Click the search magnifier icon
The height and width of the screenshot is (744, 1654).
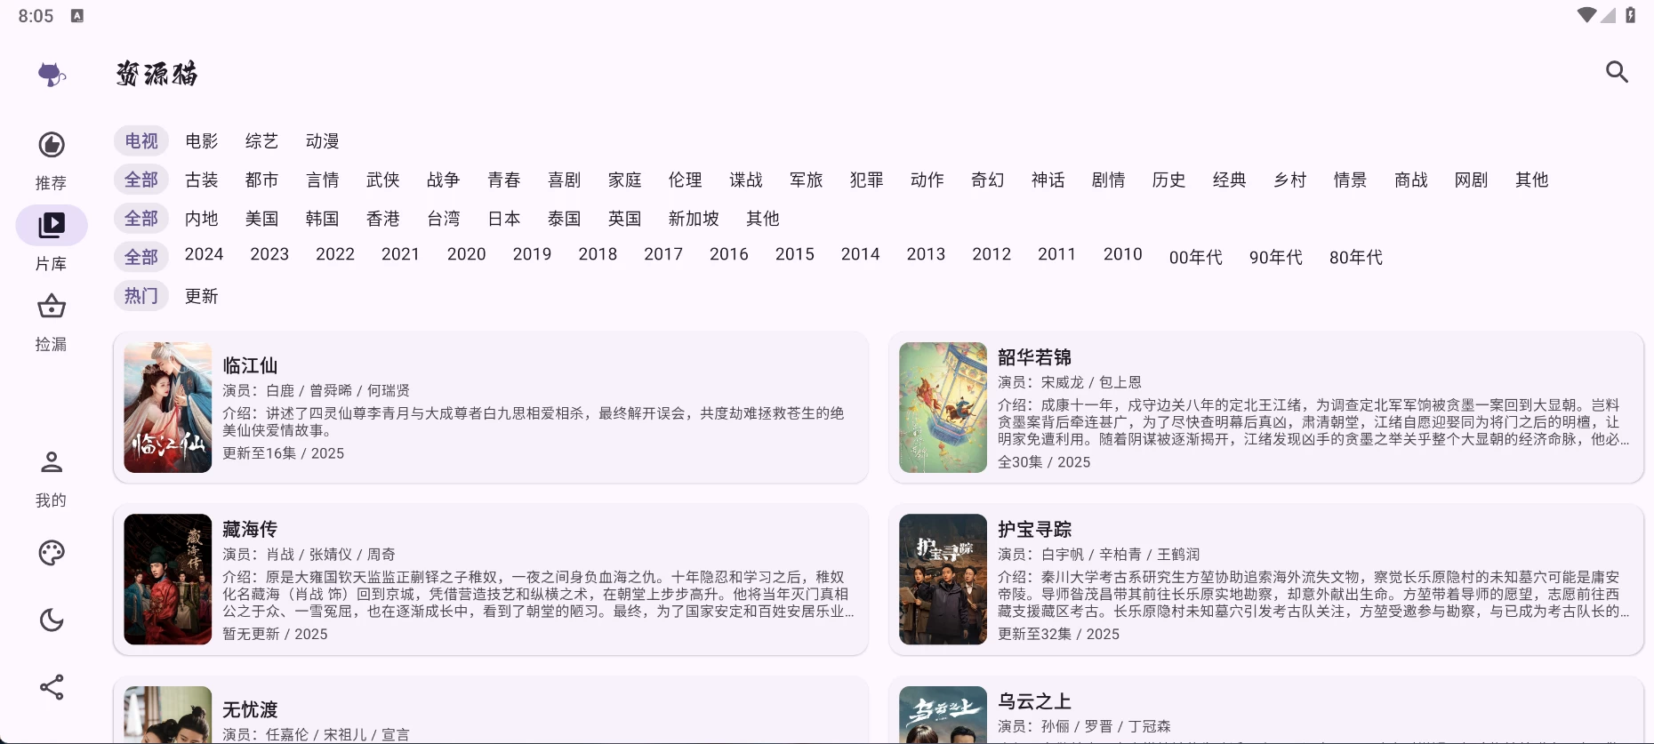[x=1617, y=72]
